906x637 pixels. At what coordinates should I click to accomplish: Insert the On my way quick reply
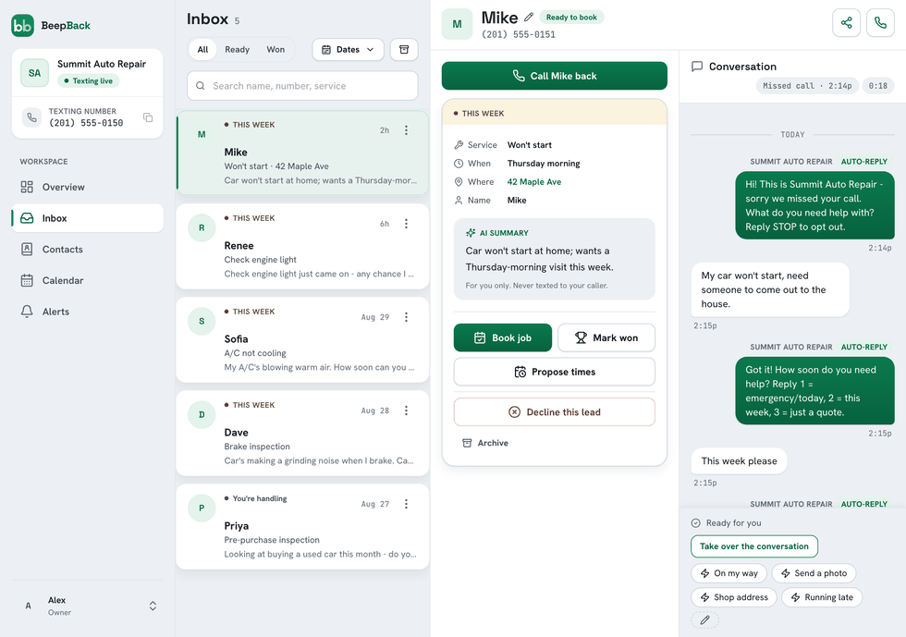pyautogui.click(x=728, y=573)
